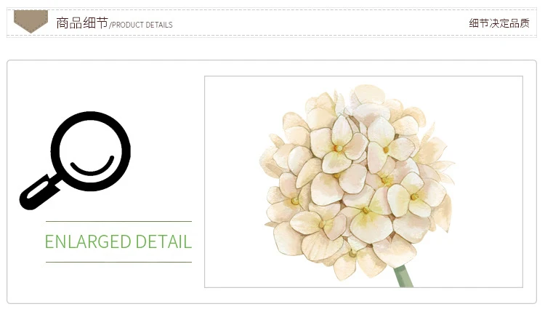The image size is (545, 312).
Task: Click the word DETAILS in the header
Action: (159, 25)
